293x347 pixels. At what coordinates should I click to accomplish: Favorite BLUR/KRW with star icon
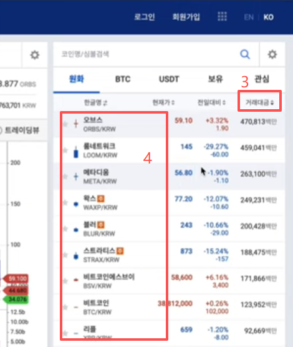click(x=65, y=228)
